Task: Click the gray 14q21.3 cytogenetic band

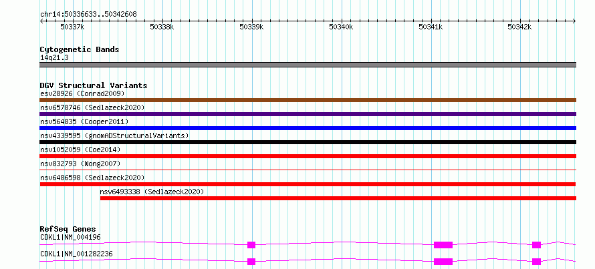Action: click(308, 65)
